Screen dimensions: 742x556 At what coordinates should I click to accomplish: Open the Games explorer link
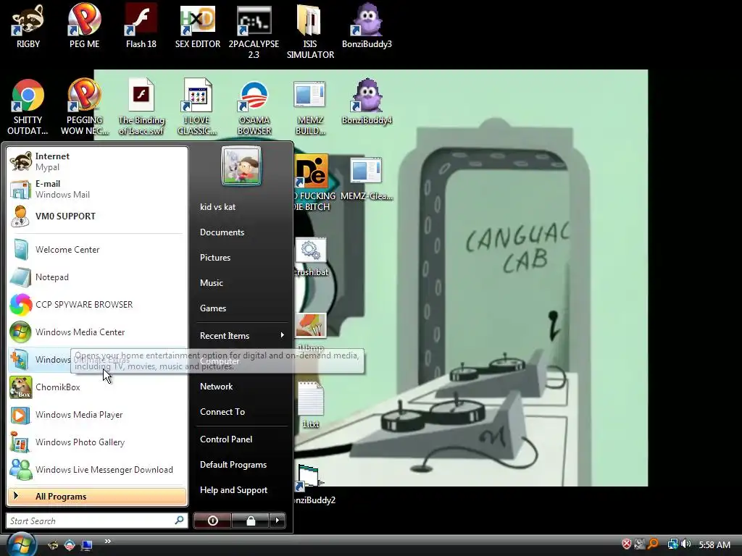click(242, 308)
